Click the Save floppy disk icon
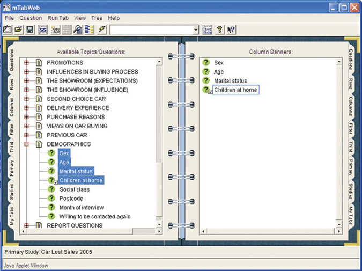Viewport: 362px width, 271px height. pos(30,30)
